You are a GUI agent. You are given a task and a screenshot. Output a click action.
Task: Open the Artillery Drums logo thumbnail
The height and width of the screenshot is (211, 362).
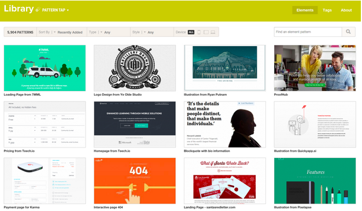[135, 68]
